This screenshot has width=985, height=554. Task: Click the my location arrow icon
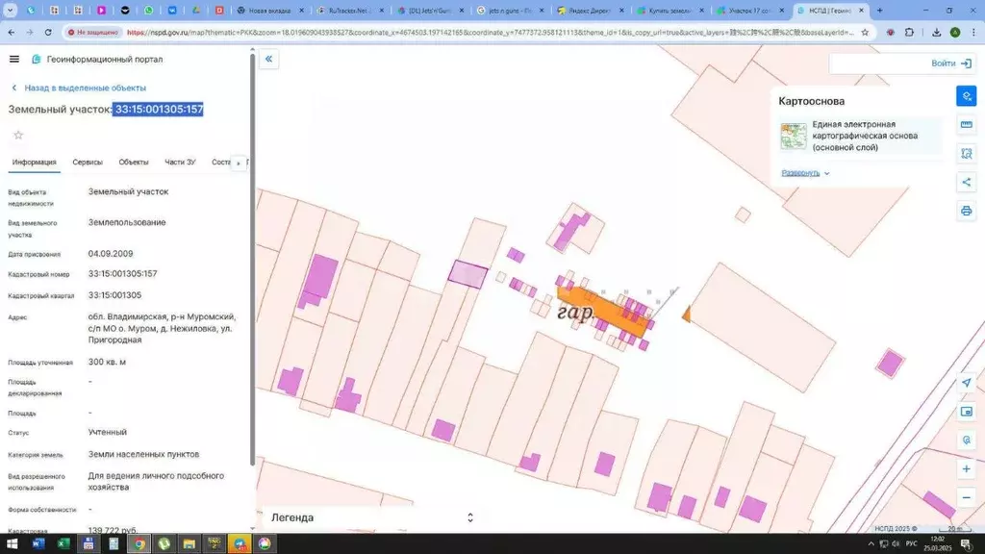[966, 383]
